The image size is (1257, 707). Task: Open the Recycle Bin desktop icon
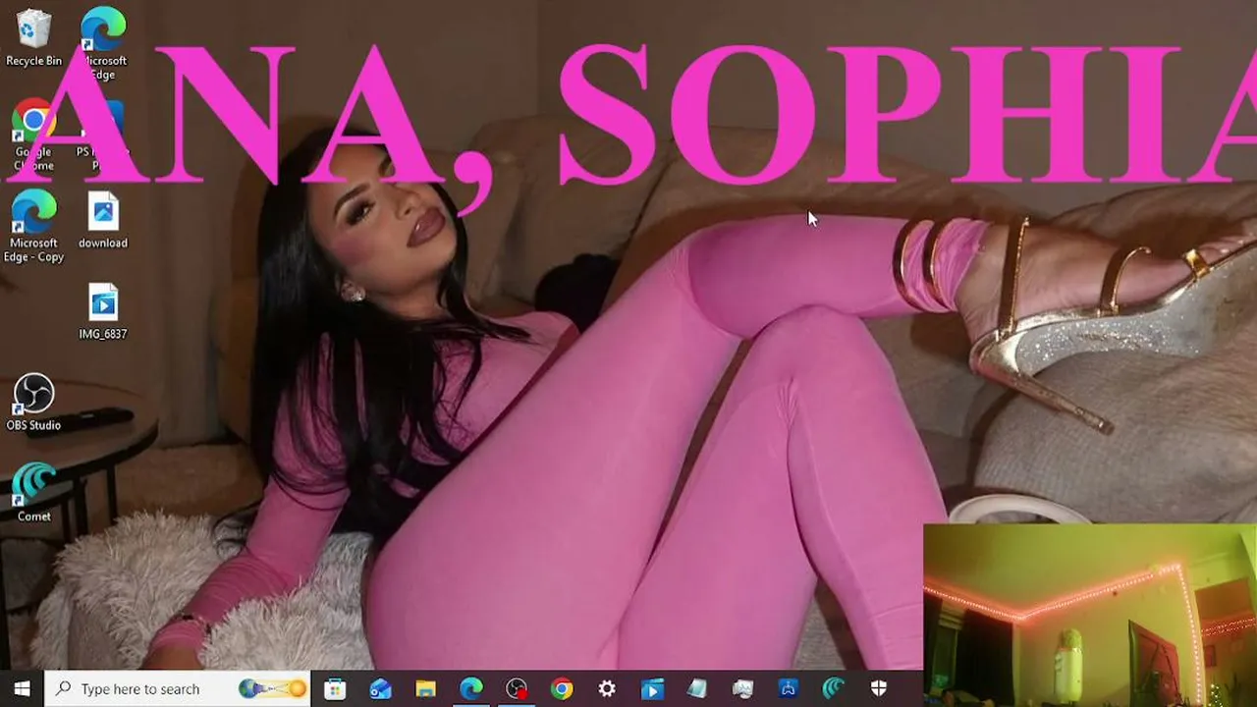[x=33, y=37]
